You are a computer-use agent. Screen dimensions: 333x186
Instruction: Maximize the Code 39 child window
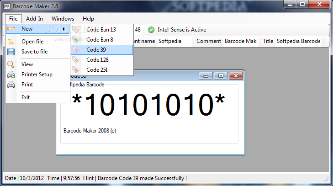point(221,76)
